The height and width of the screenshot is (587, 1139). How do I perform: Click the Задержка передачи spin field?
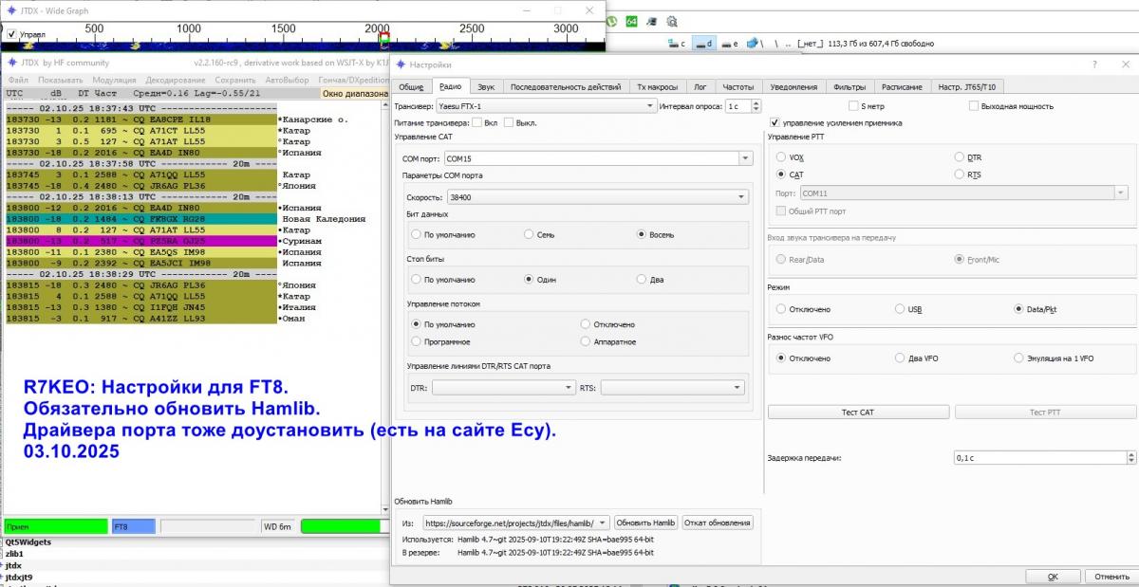(1039, 458)
